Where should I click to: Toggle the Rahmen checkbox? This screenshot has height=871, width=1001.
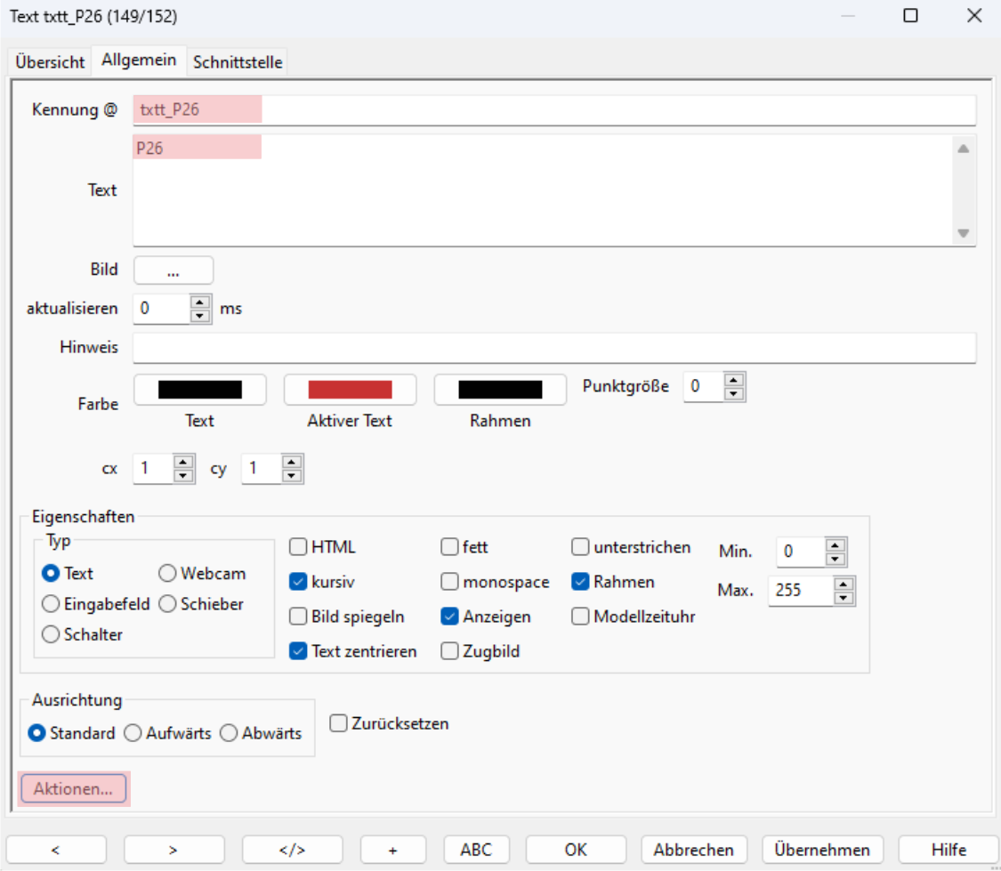(x=580, y=582)
